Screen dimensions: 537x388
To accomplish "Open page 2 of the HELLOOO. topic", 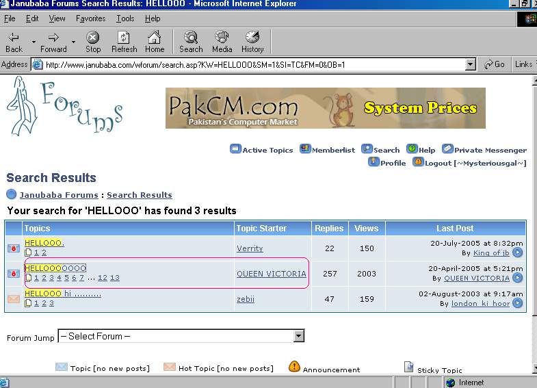I will (44, 253).
